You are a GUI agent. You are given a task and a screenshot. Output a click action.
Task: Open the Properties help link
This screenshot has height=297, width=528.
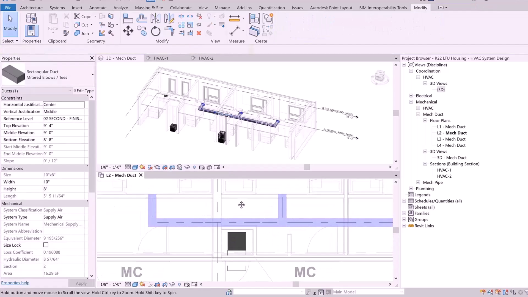[x=15, y=283]
